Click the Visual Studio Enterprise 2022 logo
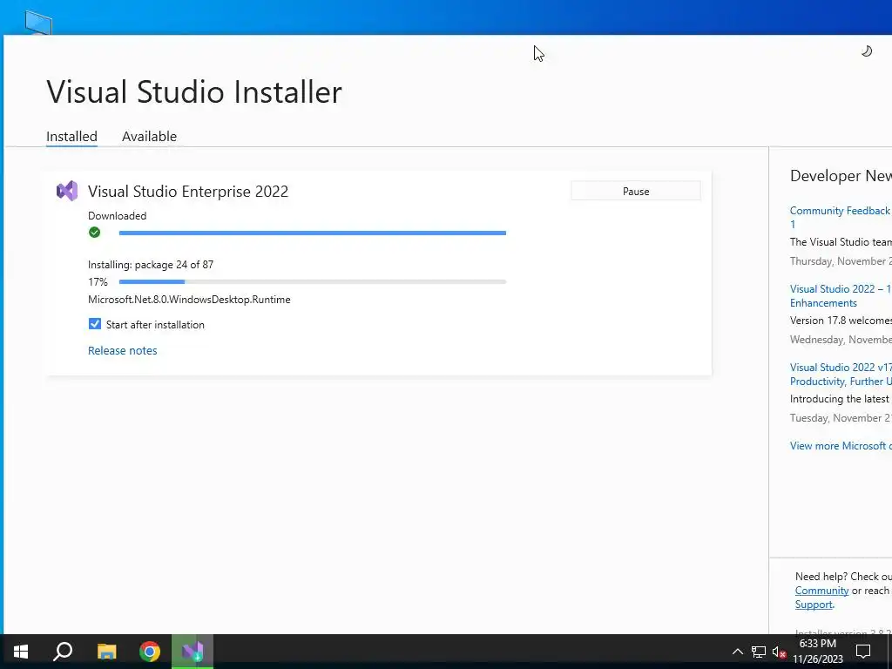Screen dimensions: 892x669 point(67,191)
